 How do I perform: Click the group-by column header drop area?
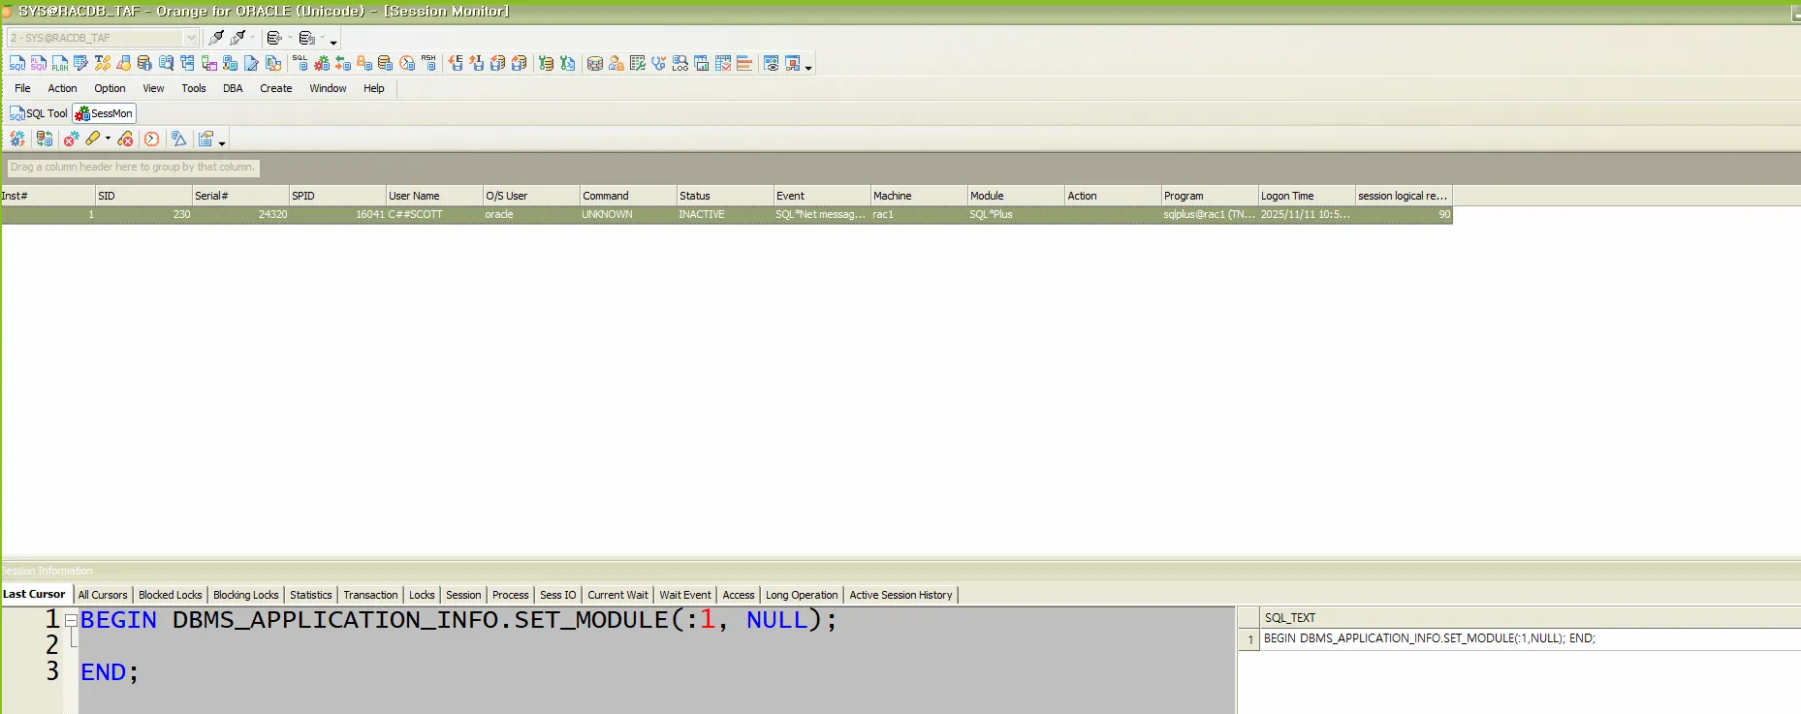tap(133, 168)
